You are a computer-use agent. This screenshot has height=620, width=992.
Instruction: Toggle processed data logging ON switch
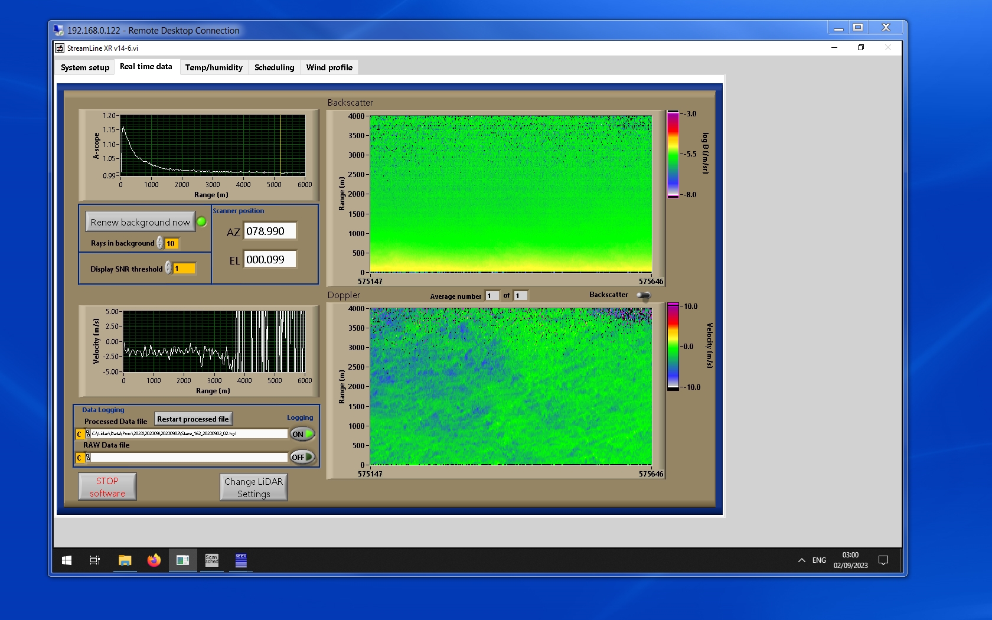pos(302,434)
